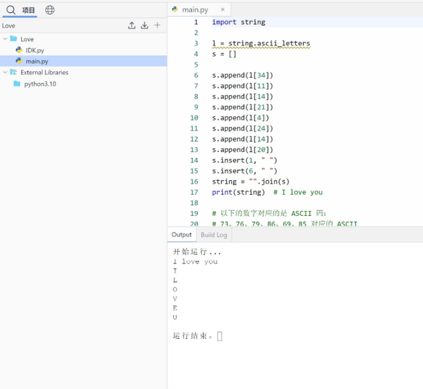Click the python3.10 folder icon
The height and width of the screenshot is (389, 423).
click(x=17, y=84)
